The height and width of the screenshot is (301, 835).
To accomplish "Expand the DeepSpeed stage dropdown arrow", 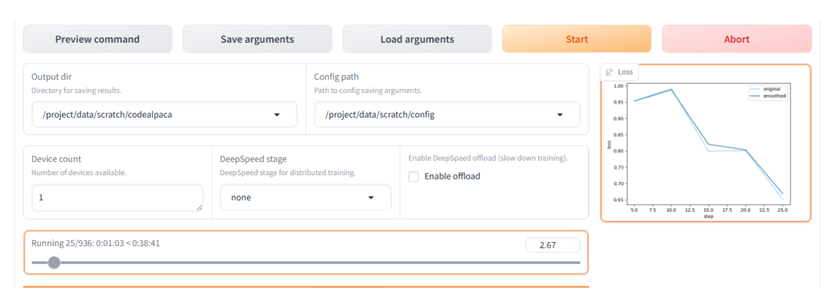I will [x=371, y=198].
